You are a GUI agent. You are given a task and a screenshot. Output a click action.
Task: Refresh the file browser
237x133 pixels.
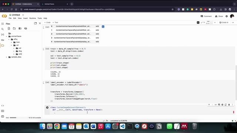tap(14, 28)
